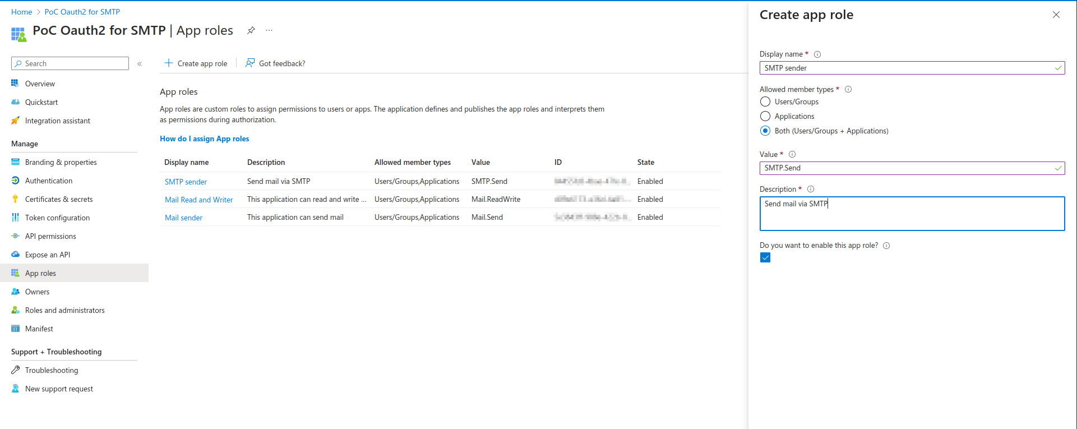Screen dimensions: 1077x429
Task: Click the Create app role plus icon
Action: tap(168, 63)
